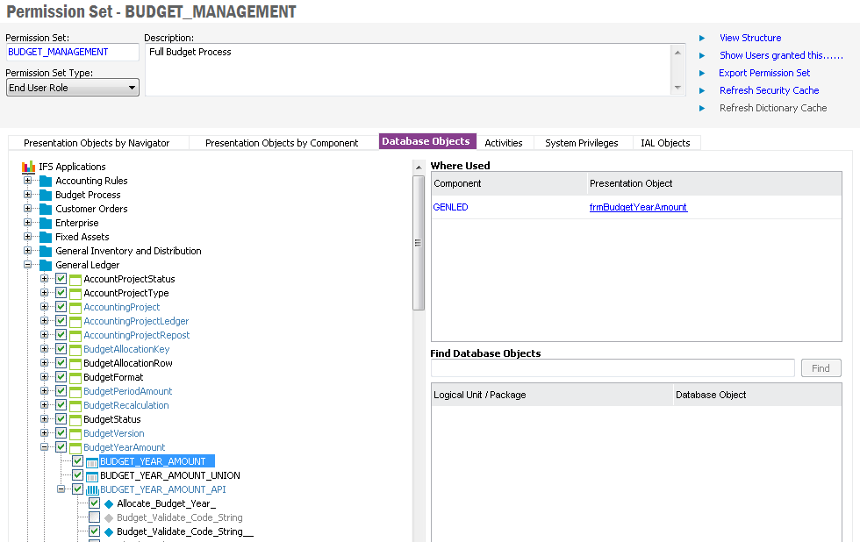The image size is (860, 542).
Task: Check the unchecked Budget_Validate_Code_String checkbox
Action: 95,517
